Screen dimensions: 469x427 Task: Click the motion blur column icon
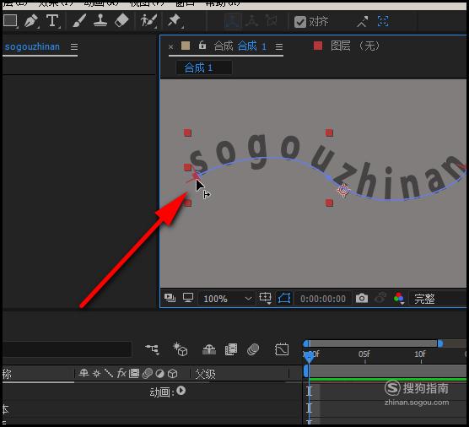coord(147,373)
